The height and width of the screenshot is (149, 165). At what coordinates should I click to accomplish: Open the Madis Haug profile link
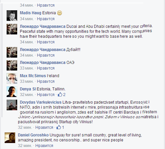(x=30, y=13)
